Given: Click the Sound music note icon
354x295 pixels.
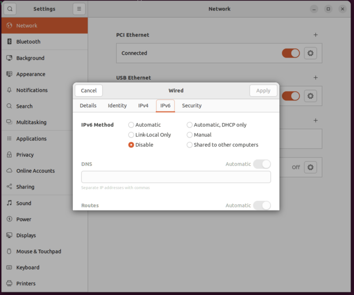Looking at the screenshot, I should point(9,203).
